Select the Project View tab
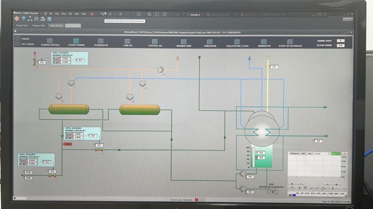 tap(22, 25)
